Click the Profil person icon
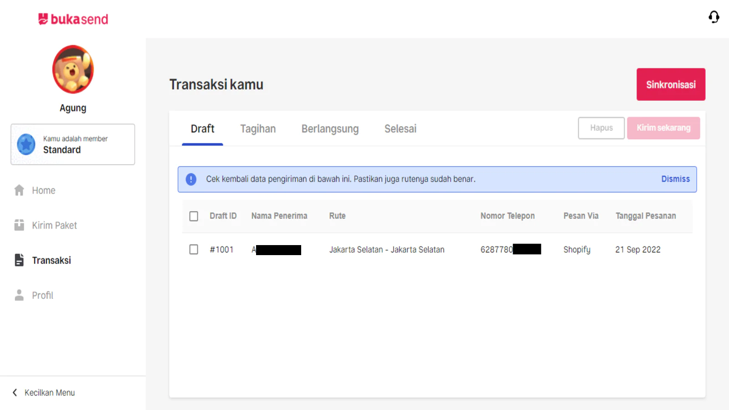Viewport: 729px width, 410px height. coord(19,295)
